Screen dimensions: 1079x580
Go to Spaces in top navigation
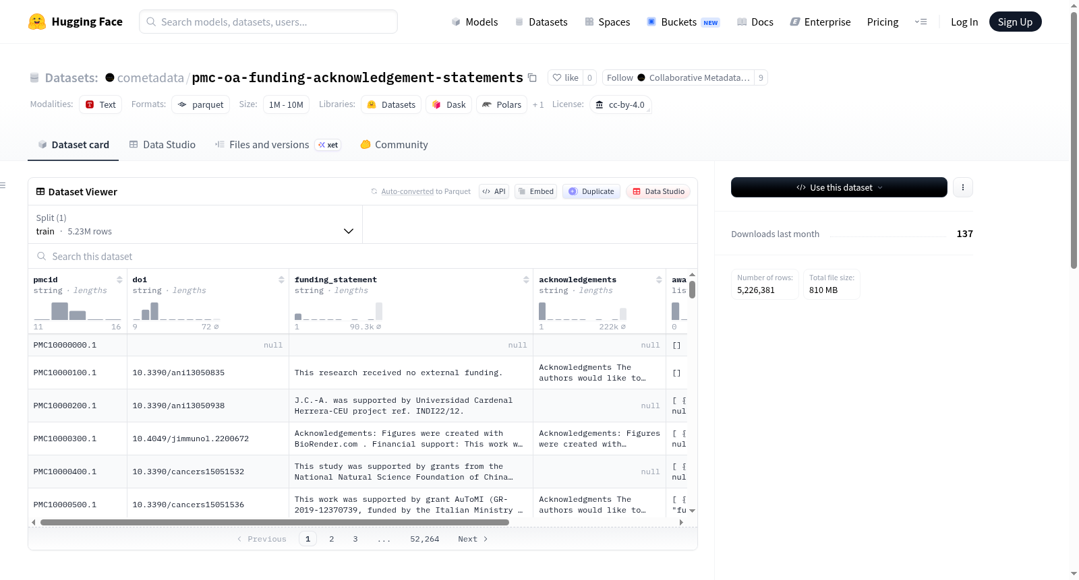(607, 22)
